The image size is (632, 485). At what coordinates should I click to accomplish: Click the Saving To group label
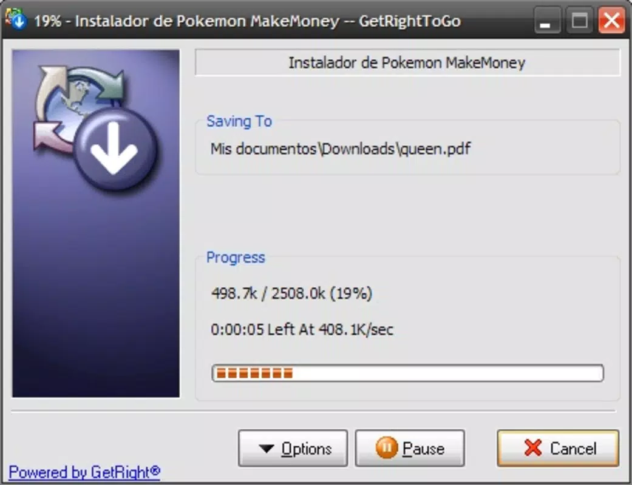(239, 121)
